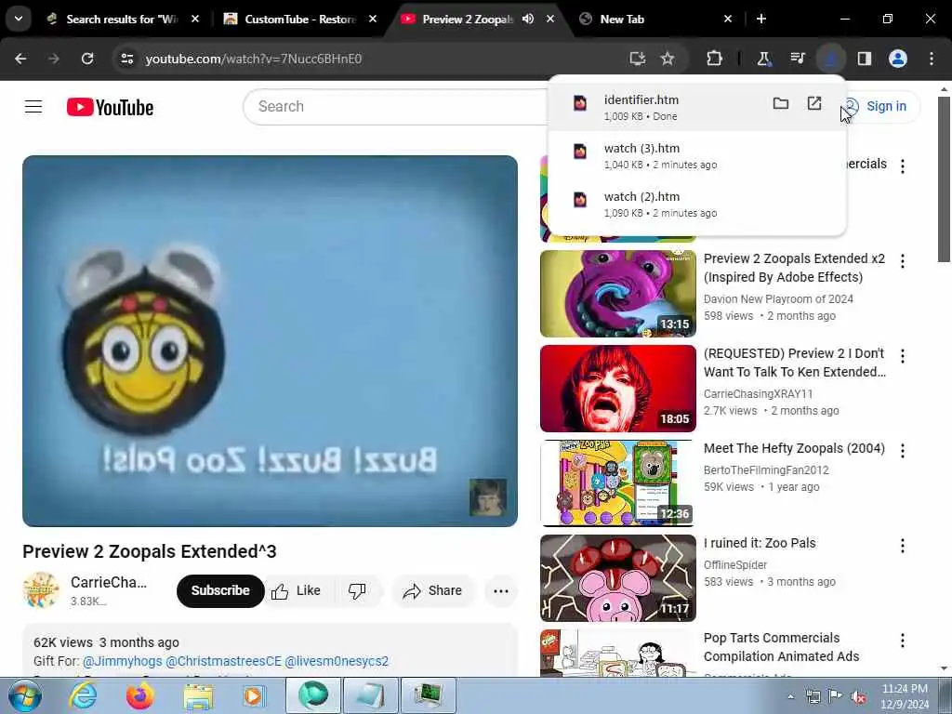Like the video
This screenshot has width=952, height=714.
point(297,590)
